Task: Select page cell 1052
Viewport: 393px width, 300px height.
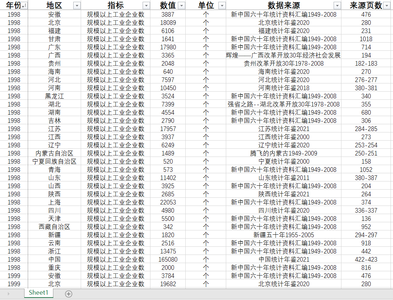Action: [366, 170]
